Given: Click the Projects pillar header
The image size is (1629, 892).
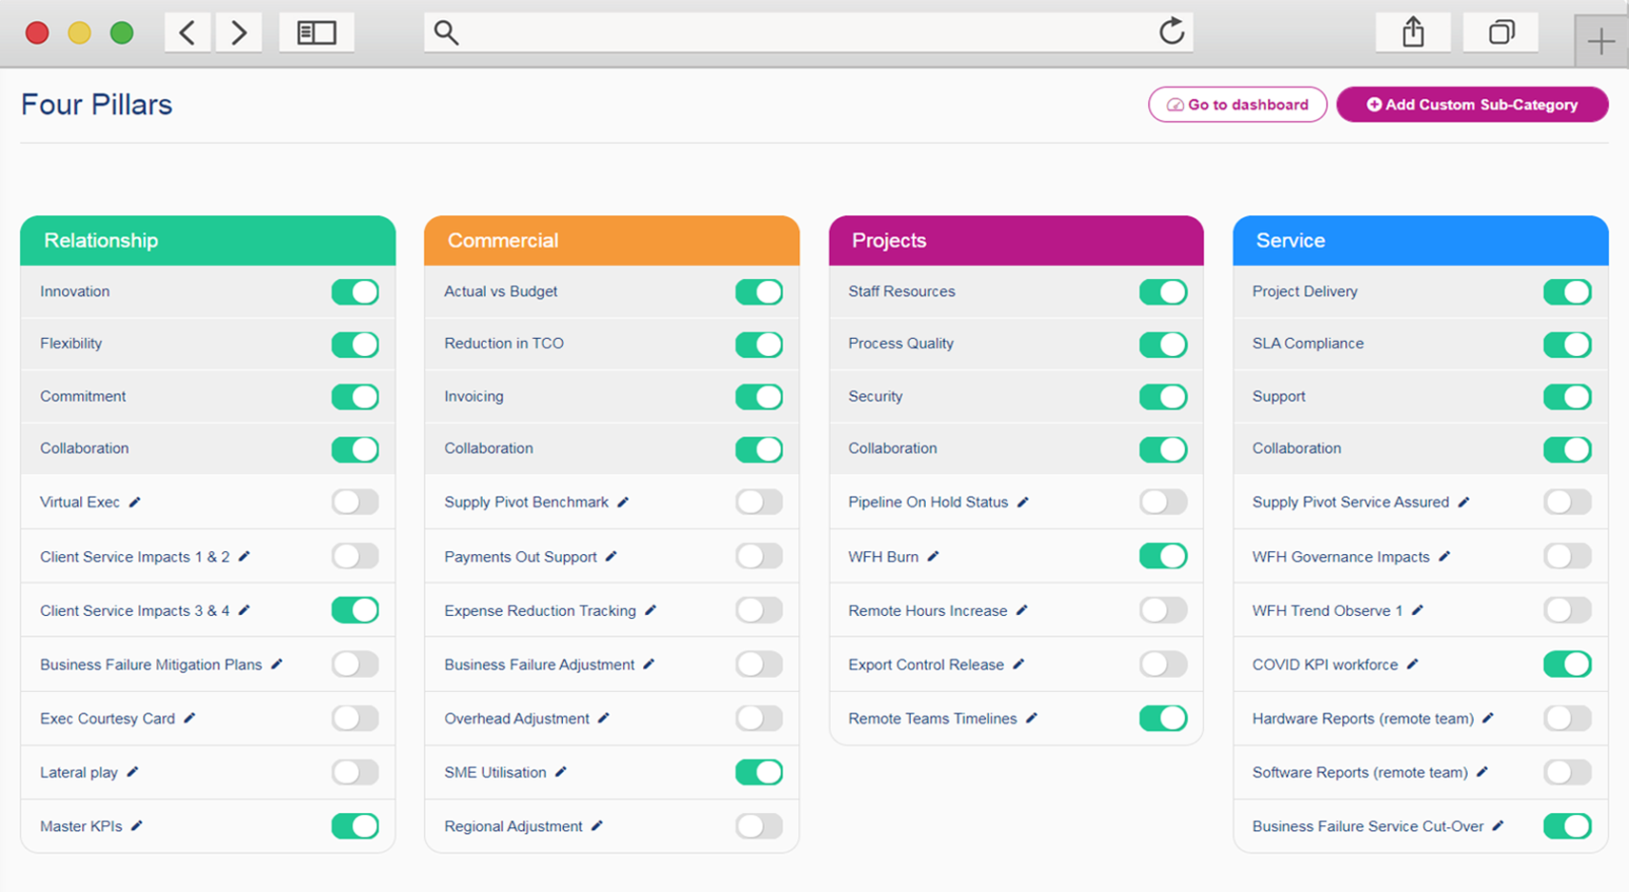Looking at the screenshot, I should click(1016, 241).
